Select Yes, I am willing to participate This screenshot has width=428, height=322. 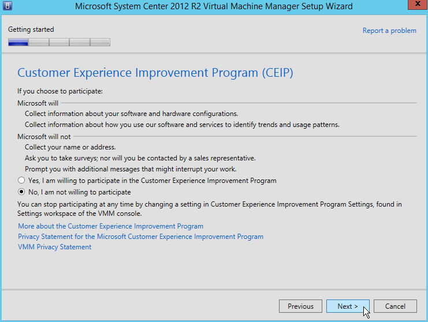pos(22,181)
